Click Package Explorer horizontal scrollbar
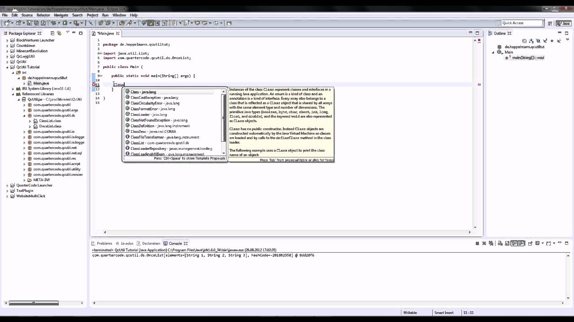Viewport: 574px width, 322px height. click(34, 303)
